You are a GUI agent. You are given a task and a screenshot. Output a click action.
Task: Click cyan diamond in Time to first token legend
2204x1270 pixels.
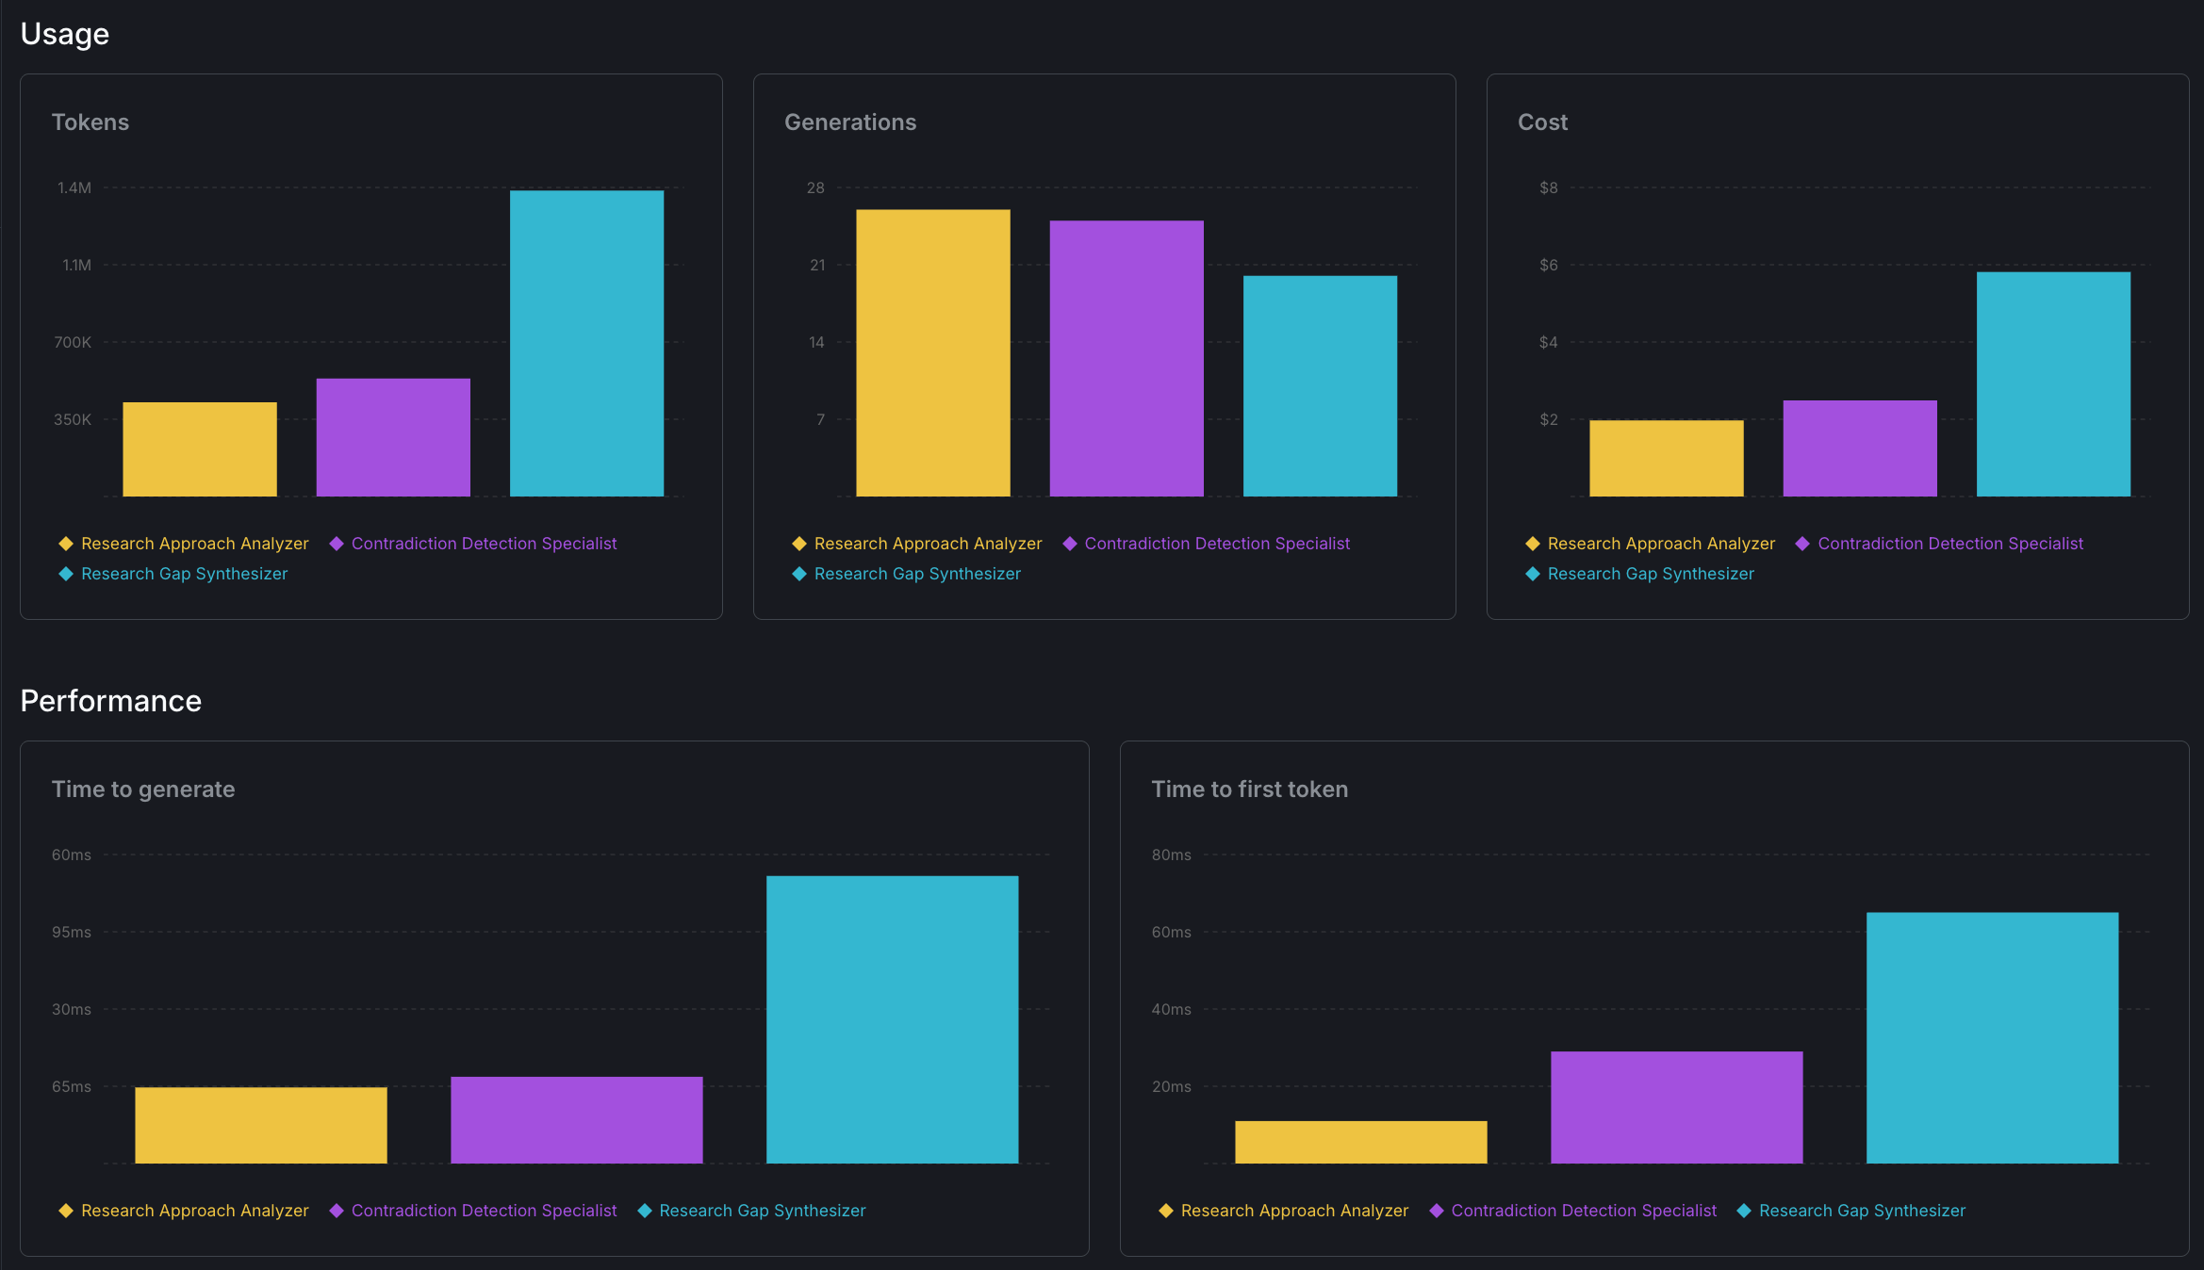(1744, 1211)
